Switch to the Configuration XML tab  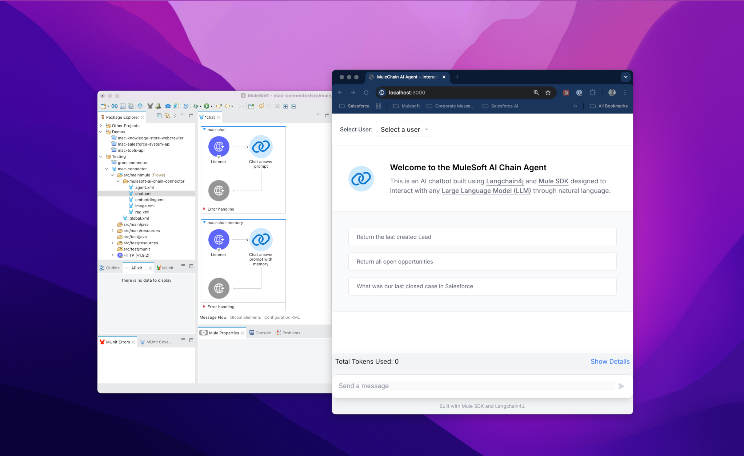pos(282,317)
